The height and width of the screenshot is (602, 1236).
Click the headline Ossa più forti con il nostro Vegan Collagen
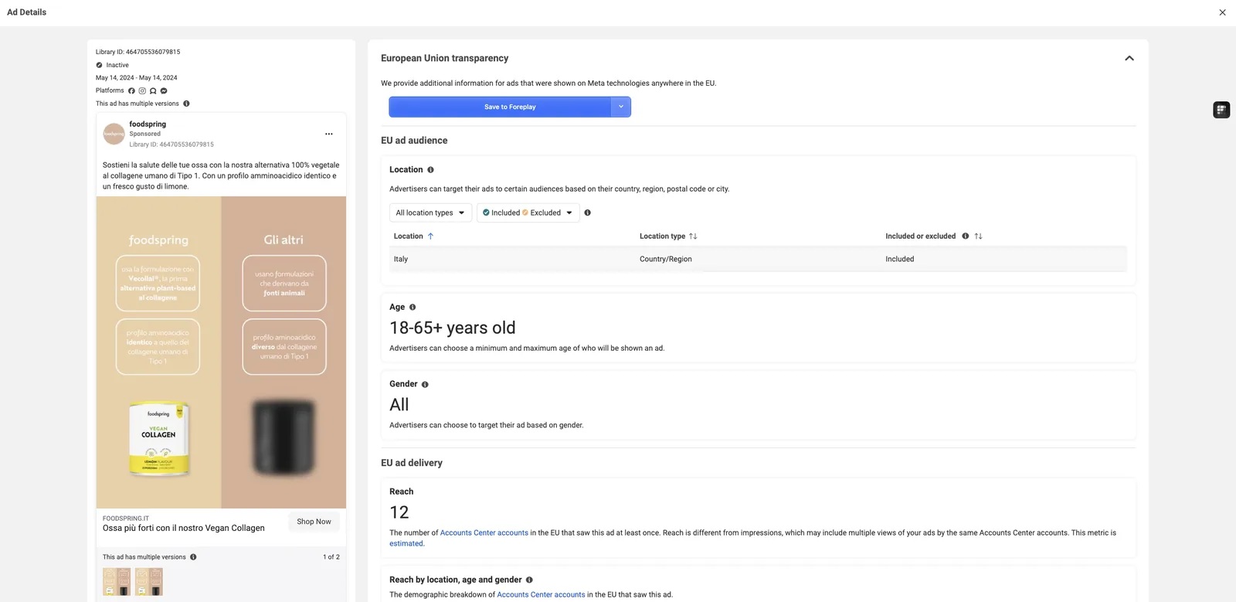coord(184,529)
